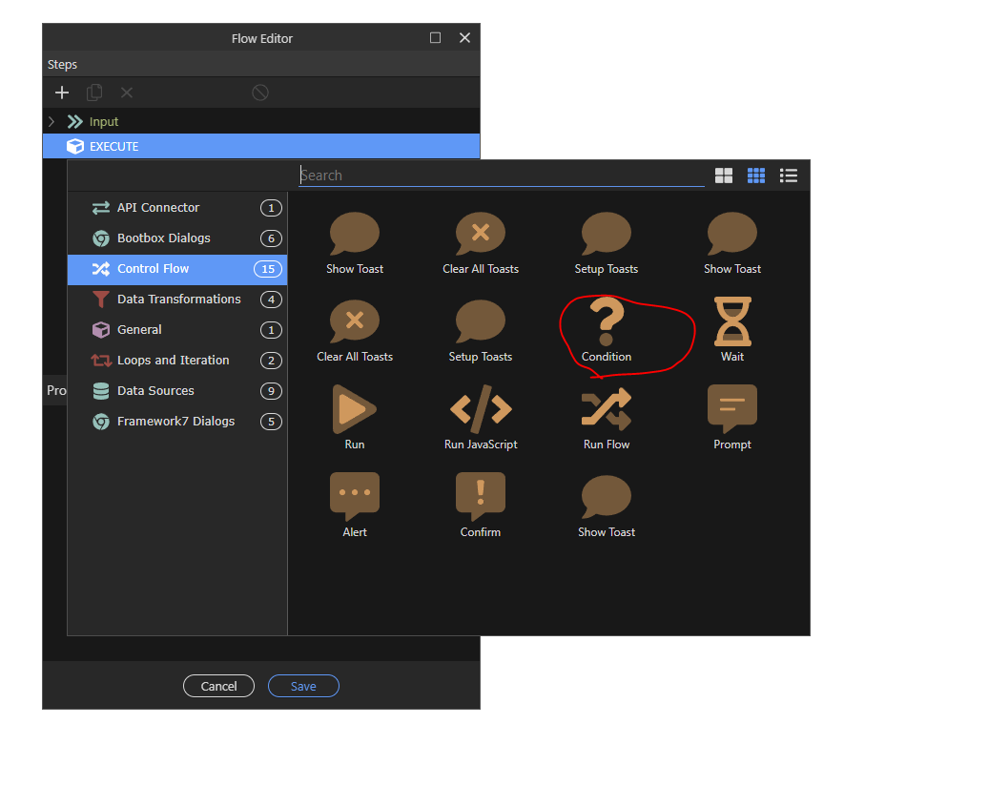The height and width of the screenshot is (786, 988).
Task: Choose the Wait hourglass action
Action: click(x=732, y=321)
